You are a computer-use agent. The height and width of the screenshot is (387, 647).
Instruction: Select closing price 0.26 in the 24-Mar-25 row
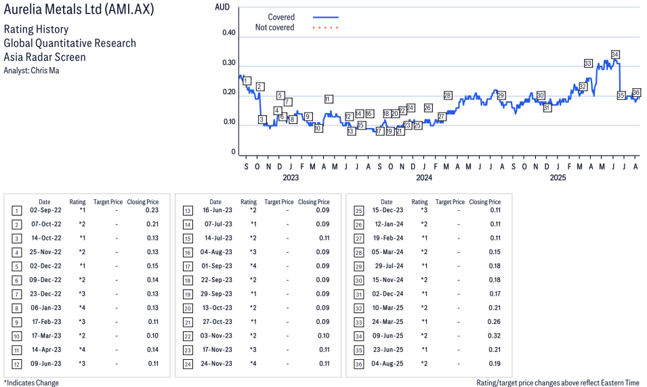pyautogui.click(x=495, y=322)
